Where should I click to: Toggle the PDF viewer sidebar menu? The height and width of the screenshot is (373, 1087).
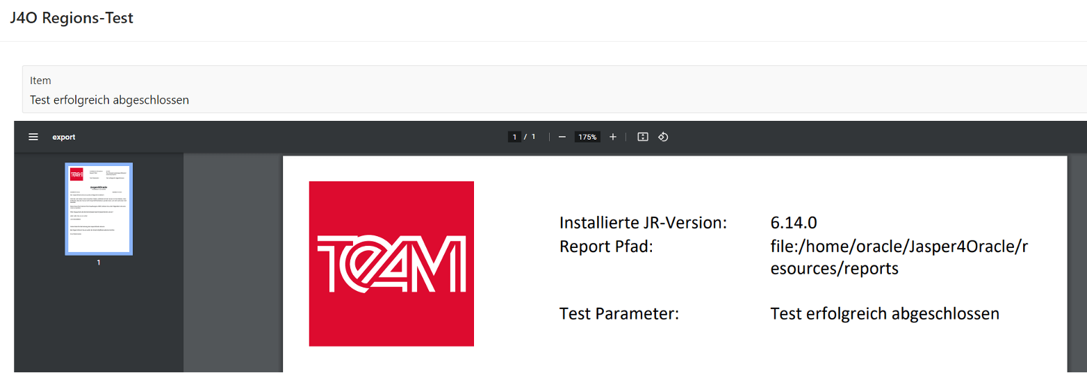tap(33, 137)
